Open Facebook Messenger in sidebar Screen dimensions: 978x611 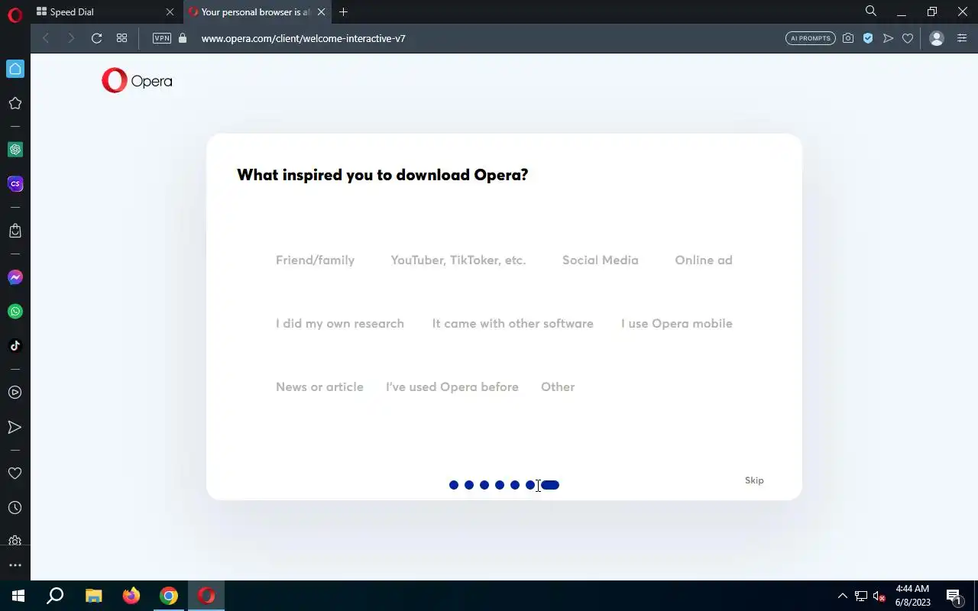tap(15, 277)
